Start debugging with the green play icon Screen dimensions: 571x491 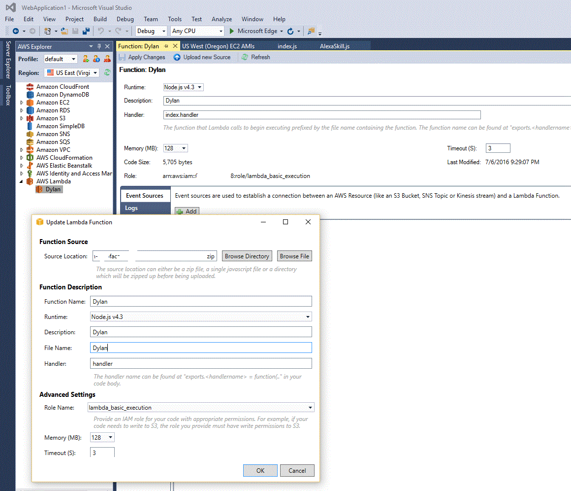232,32
